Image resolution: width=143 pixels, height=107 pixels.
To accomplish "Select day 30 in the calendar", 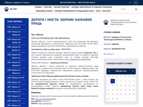I will pyautogui.click(x=117, y=99).
